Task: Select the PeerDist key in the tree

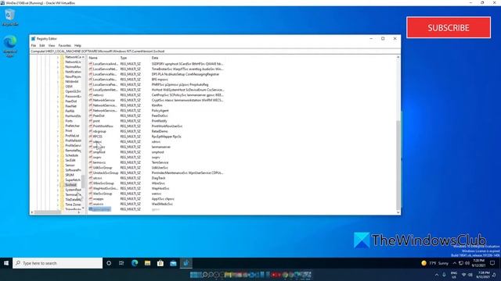Action: (71, 101)
